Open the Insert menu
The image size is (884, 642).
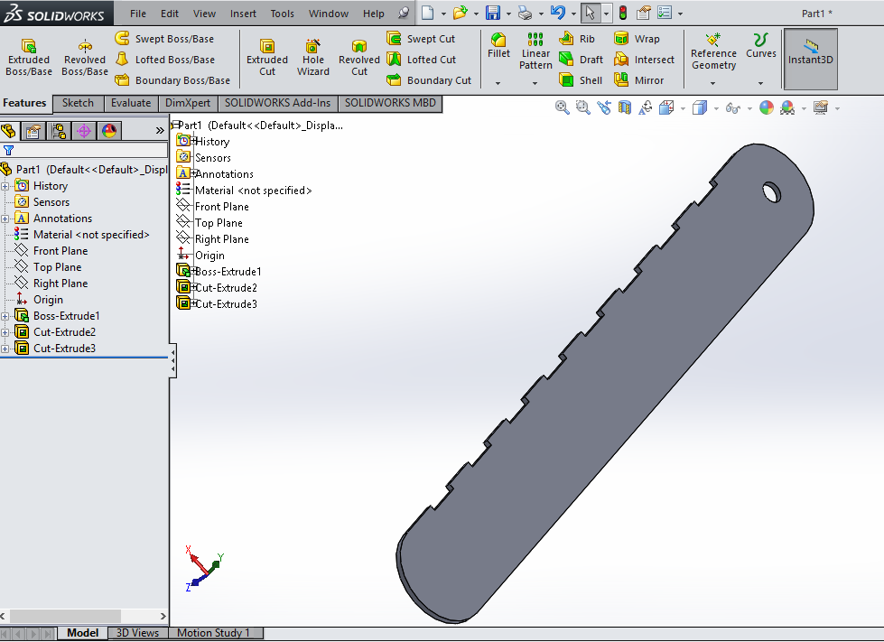[x=243, y=14]
